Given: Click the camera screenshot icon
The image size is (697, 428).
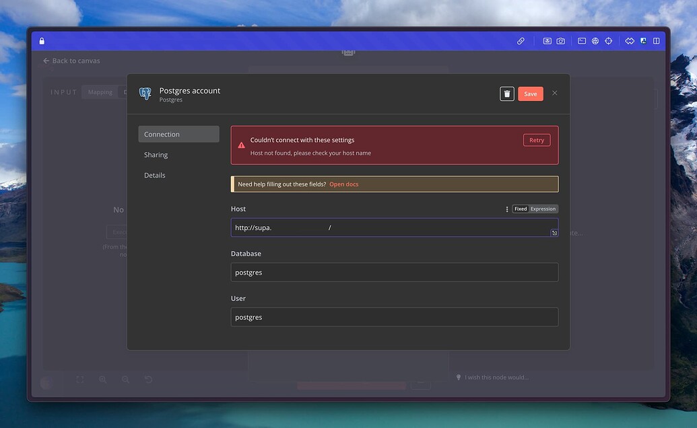Looking at the screenshot, I should pos(560,41).
